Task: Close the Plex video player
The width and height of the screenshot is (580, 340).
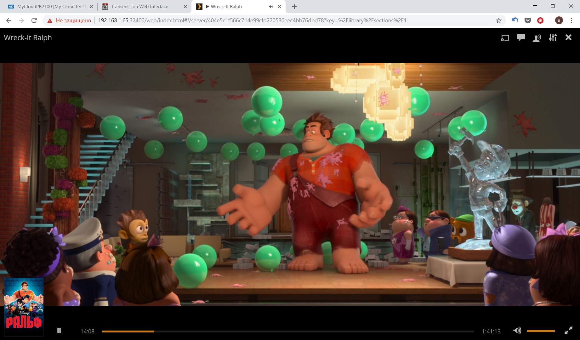Action: (x=568, y=37)
